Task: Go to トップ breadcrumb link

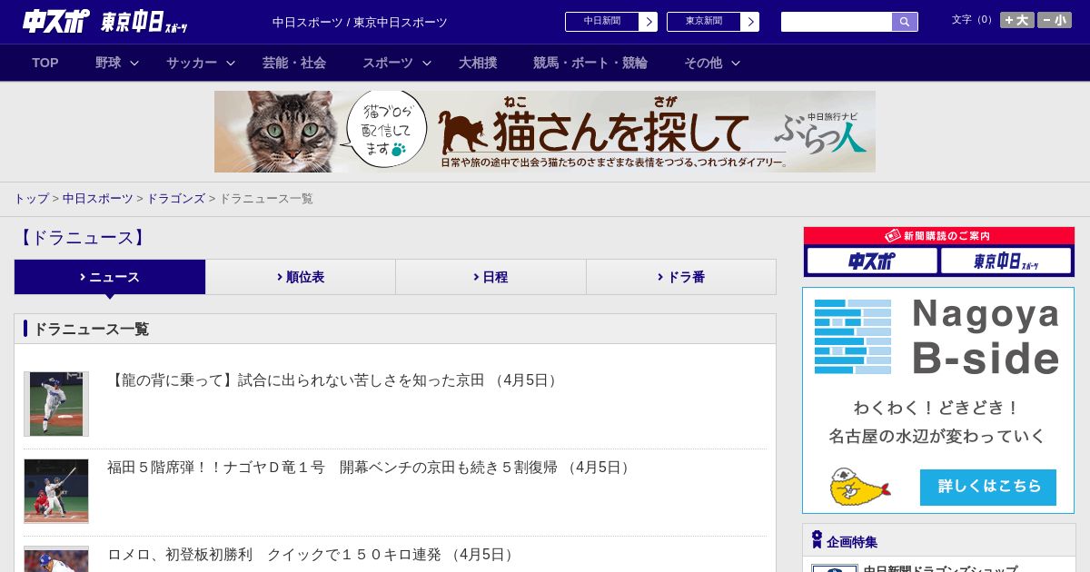Action: pyautogui.click(x=31, y=199)
